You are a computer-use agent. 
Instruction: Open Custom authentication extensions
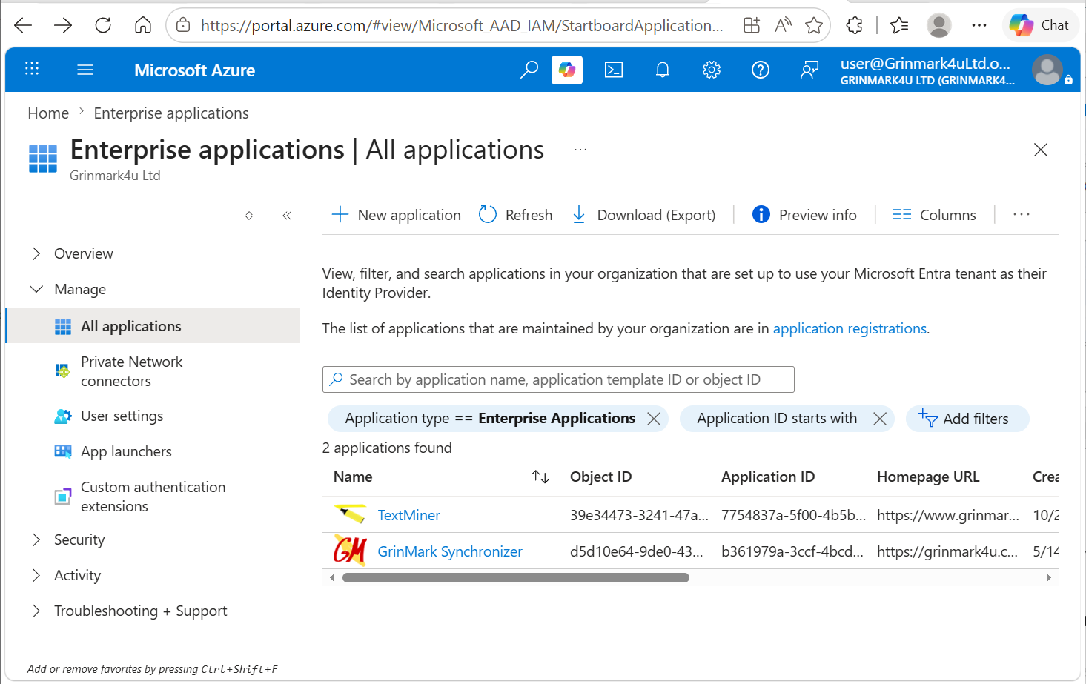tap(153, 497)
